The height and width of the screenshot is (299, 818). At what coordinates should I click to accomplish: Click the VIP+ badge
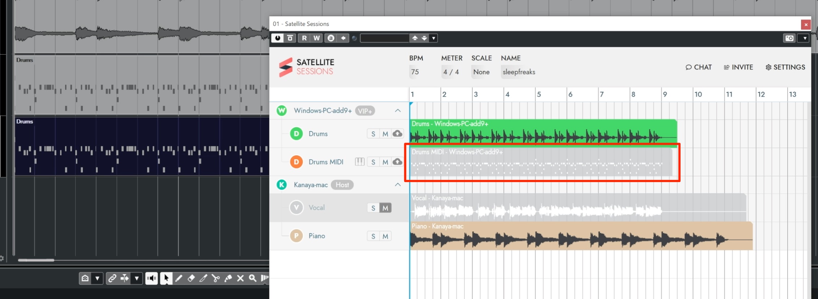[x=365, y=111]
